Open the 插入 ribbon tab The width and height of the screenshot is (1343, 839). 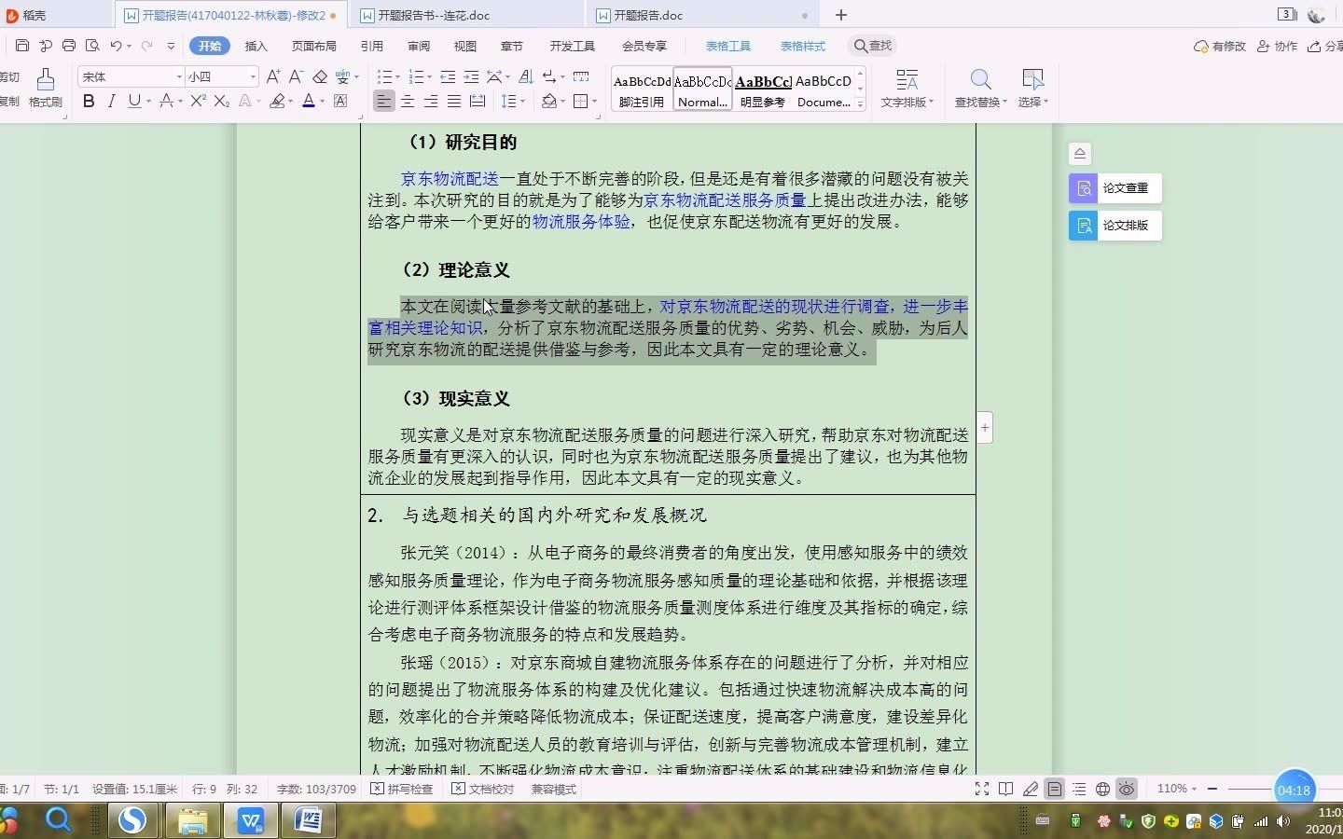(256, 46)
